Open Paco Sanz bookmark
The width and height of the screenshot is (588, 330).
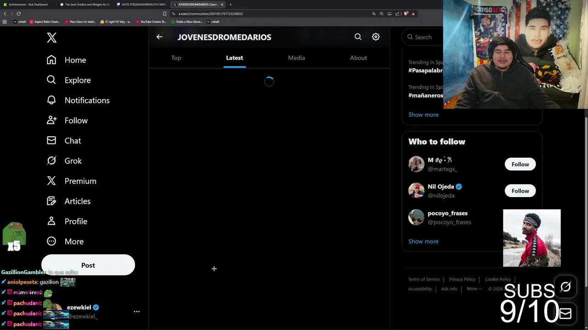tap(80, 22)
